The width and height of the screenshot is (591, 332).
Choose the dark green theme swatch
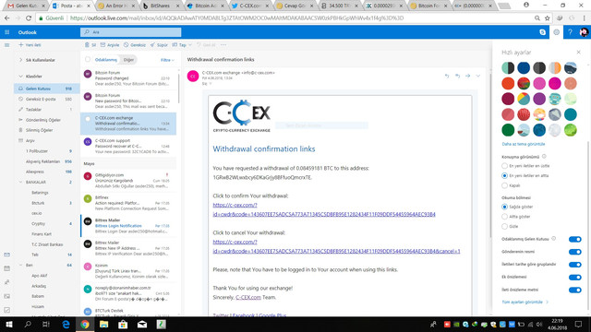508,130
